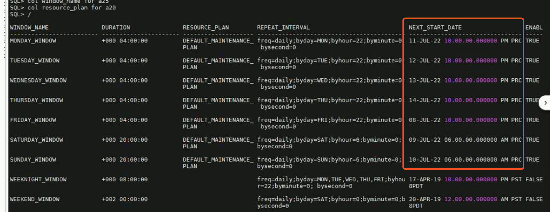
Task: Click FALSE value for WEEKNIGHT_WINDOW
Action: point(534,179)
